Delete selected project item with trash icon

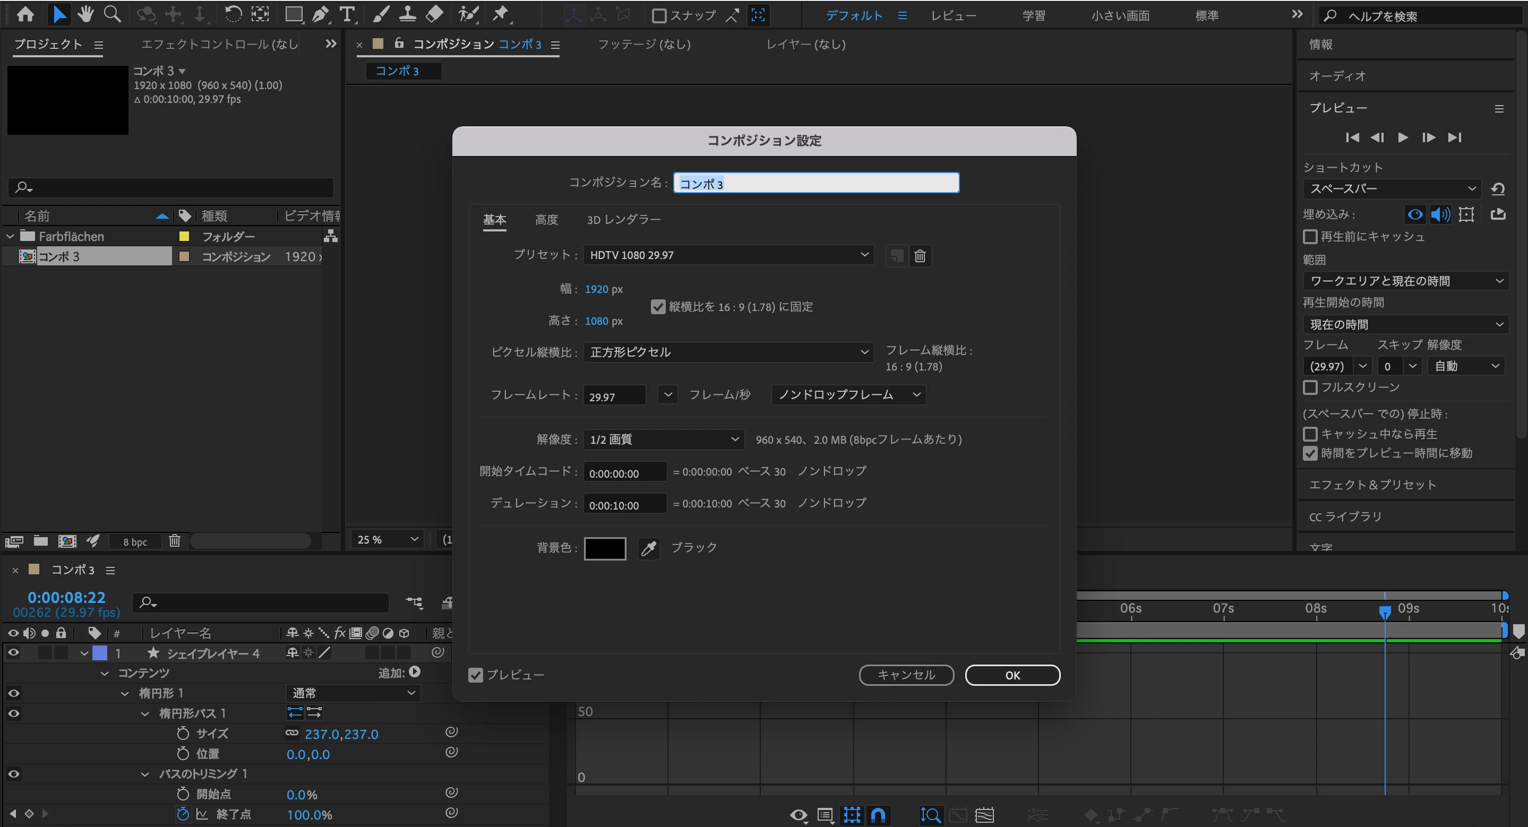tap(174, 541)
